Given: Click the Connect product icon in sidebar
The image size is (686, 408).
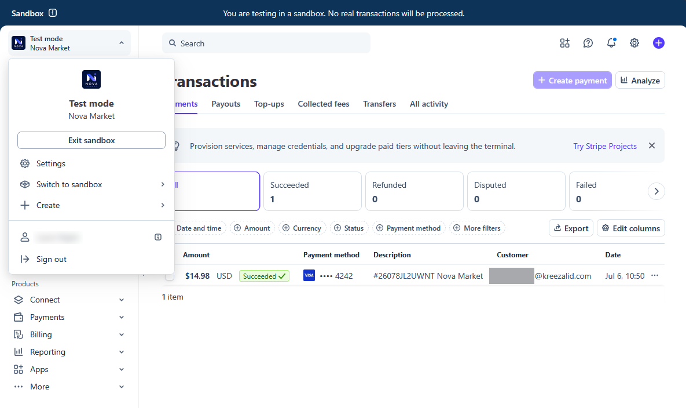Looking at the screenshot, I should point(19,300).
